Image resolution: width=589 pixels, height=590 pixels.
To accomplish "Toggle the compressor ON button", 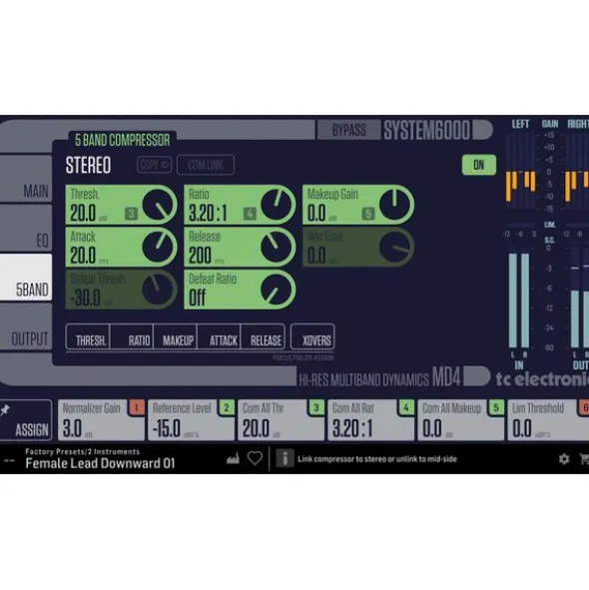I will coord(479,165).
